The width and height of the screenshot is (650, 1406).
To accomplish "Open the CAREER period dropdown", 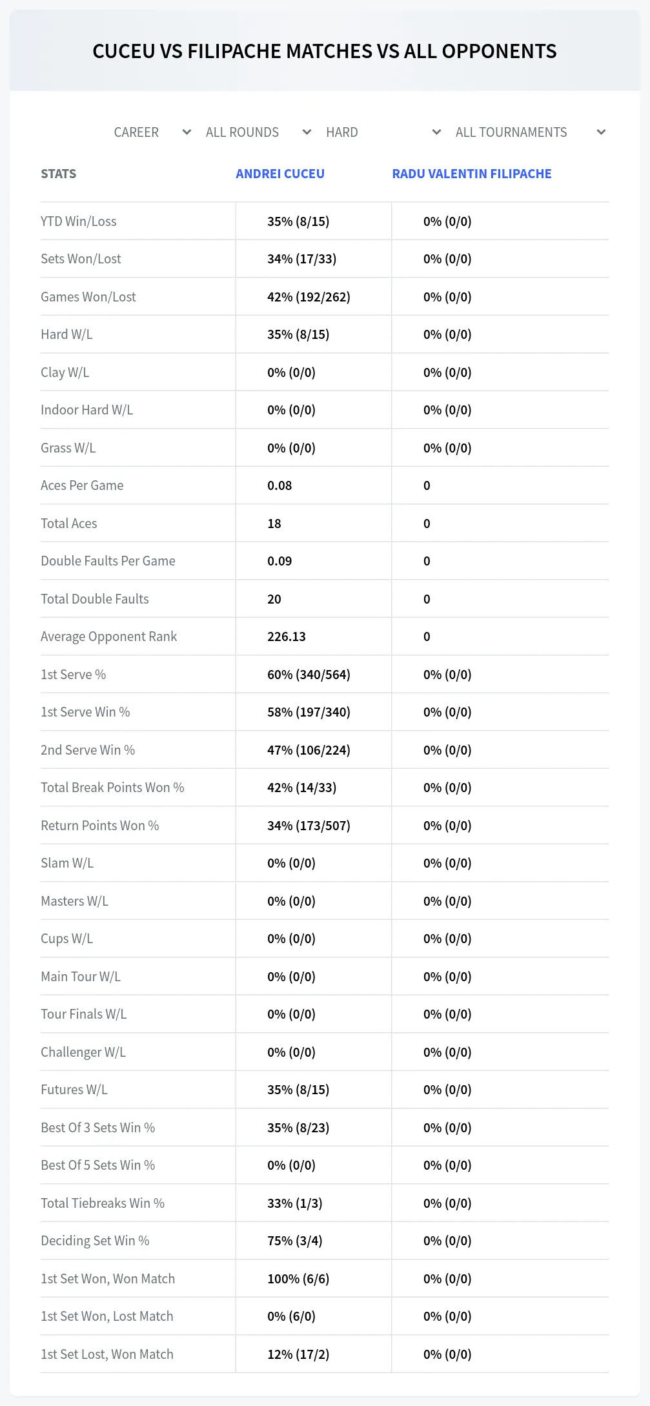I will coord(152,132).
